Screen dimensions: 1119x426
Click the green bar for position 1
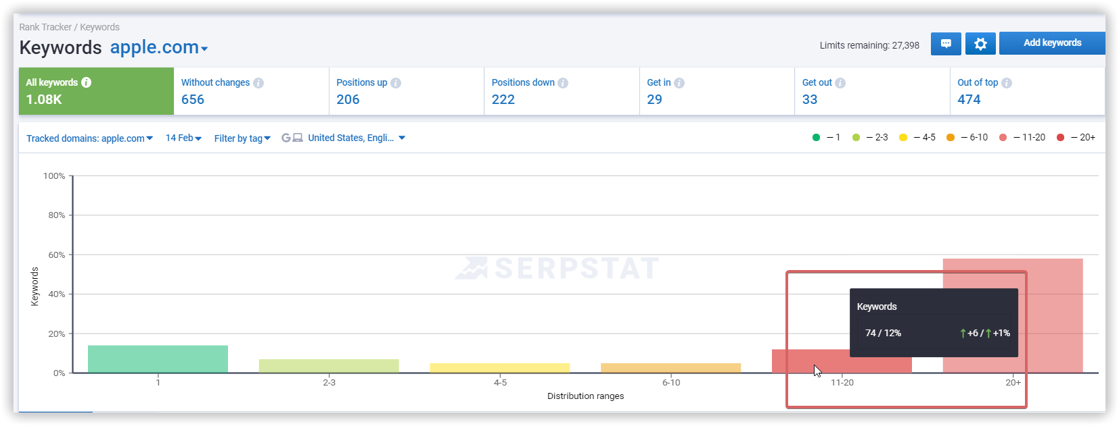point(158,359)
